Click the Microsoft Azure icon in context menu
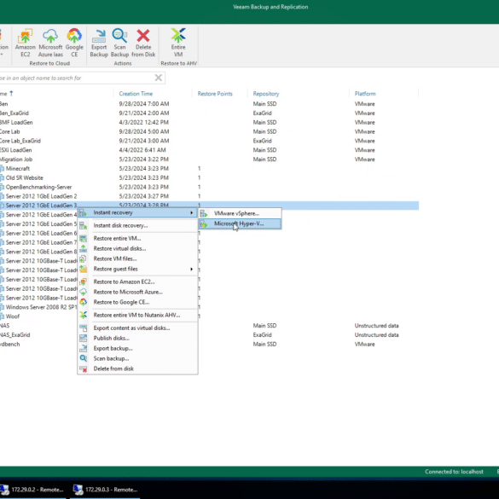 pyautogui.click(x=83, y=292)
